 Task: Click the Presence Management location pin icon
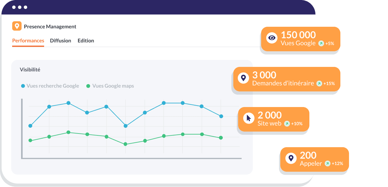pyautogui.click(x=17, y=26)
